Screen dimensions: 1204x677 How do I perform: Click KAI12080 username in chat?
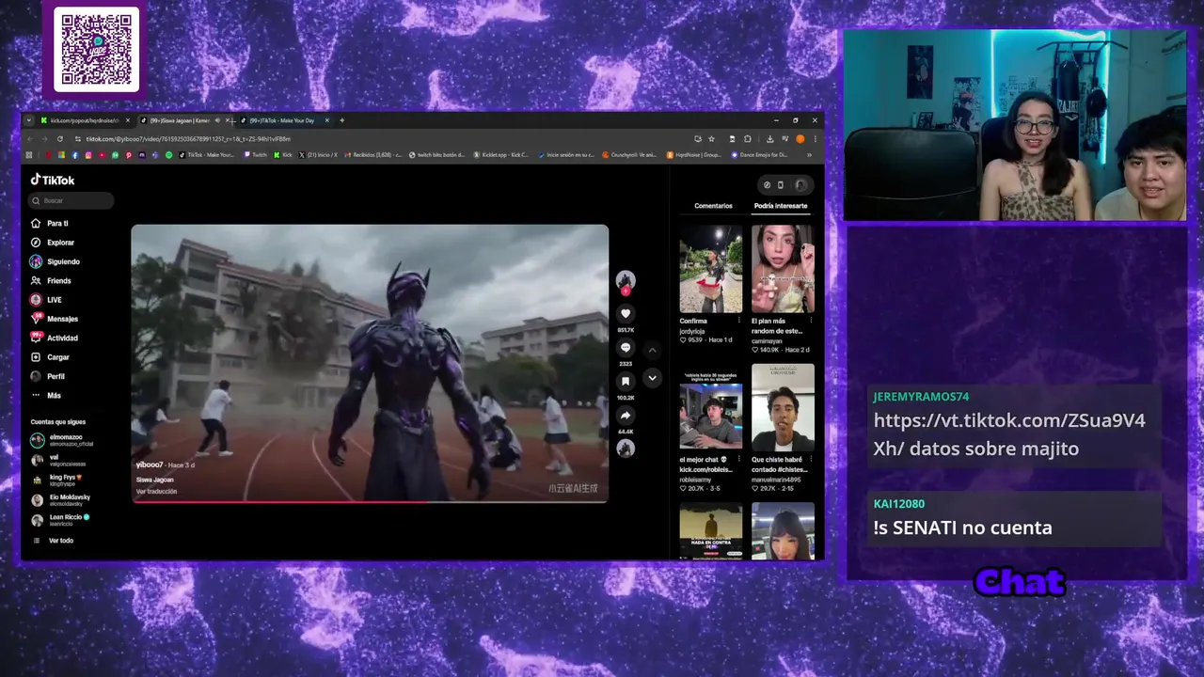[x=898, y=504]
